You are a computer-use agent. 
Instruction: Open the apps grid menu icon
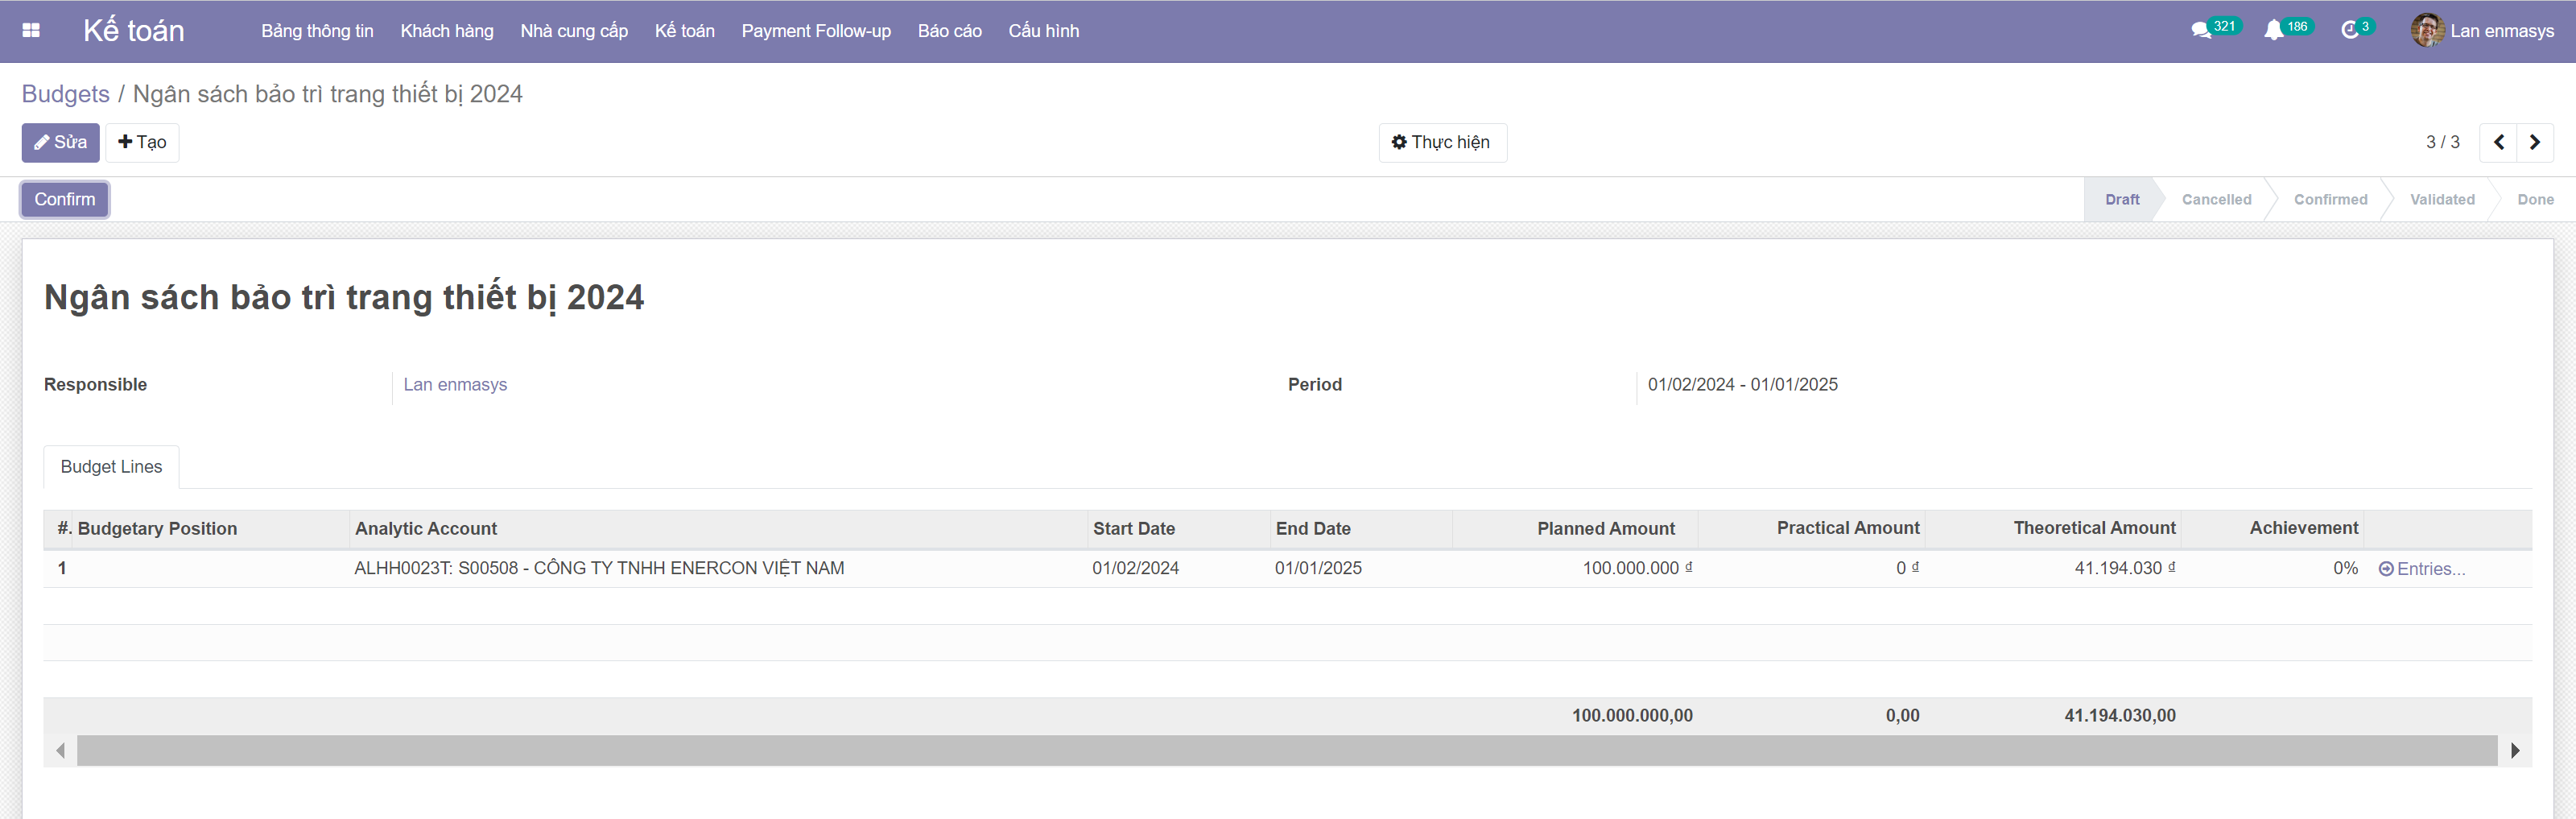tap(31, 31)
